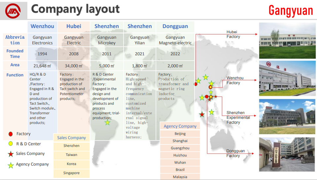This screenshot has width=317, height=180.
Task: Select Wuhan in Agency Company list
Action: tap(180, 163)
